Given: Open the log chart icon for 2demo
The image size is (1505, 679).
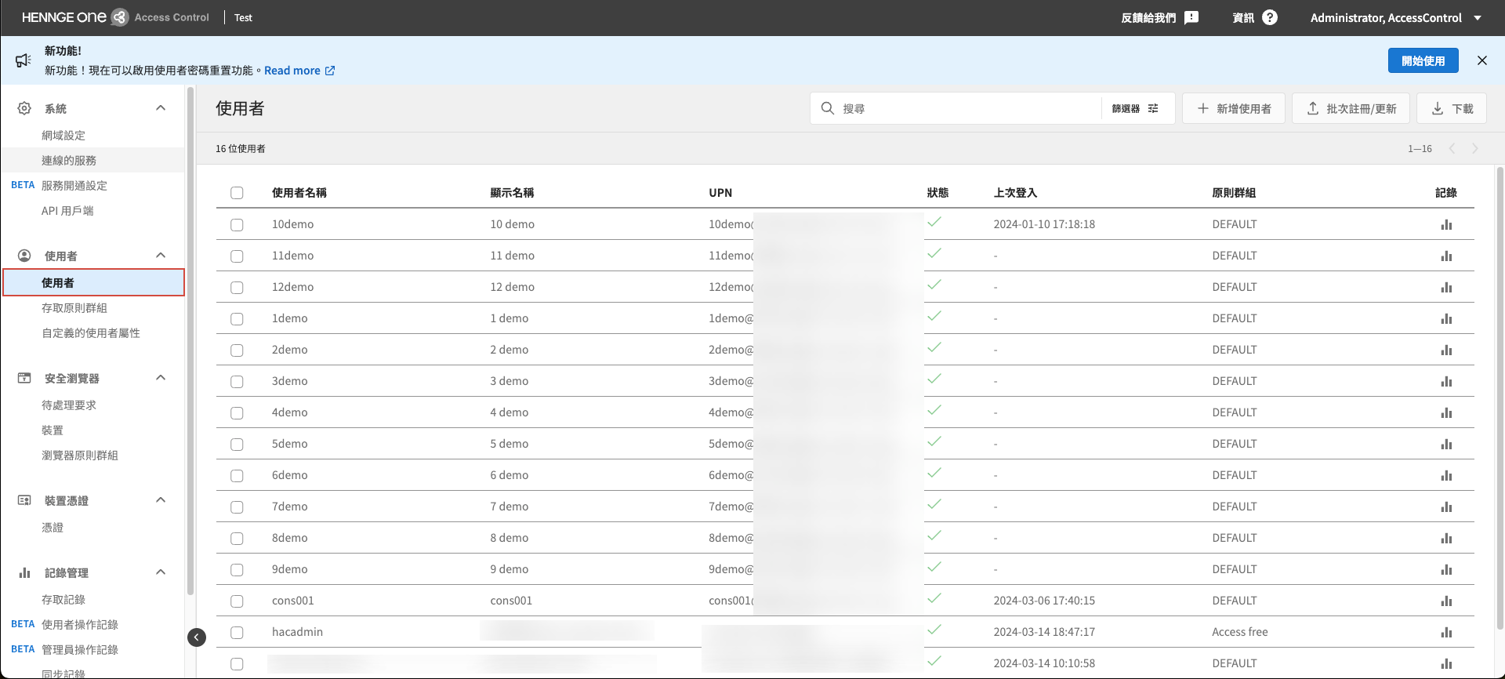Looking at the screenshot, I should tap(1446, 350).
